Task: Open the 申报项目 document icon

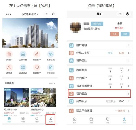Action: click(x=51, y=67)
